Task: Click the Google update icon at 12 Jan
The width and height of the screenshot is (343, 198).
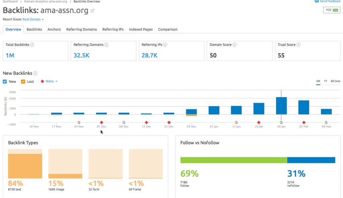Action: pyautogui.click(x=236, y=123)
